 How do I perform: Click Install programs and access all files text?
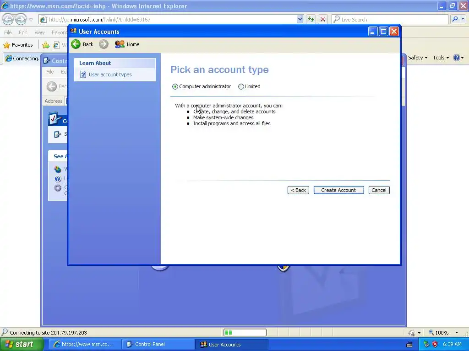[x=232, y=123]
